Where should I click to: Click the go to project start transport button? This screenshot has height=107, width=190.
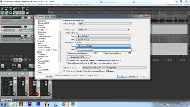[3, 60]
